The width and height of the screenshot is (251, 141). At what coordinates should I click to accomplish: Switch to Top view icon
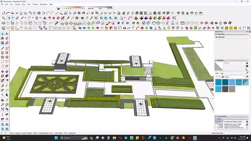click(183, 13)
